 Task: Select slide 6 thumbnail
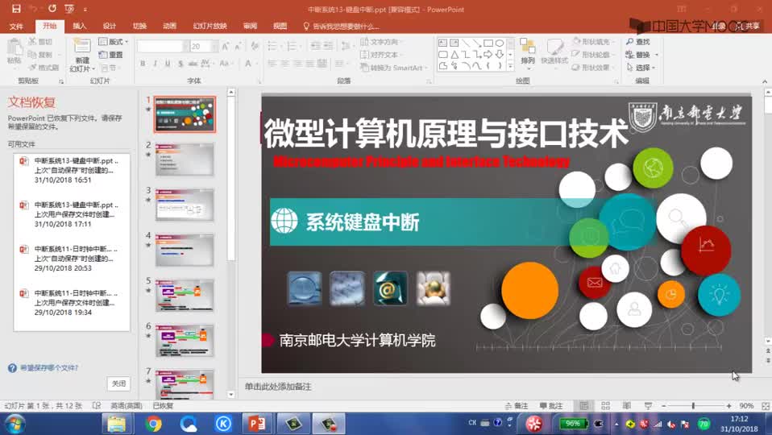185,341
